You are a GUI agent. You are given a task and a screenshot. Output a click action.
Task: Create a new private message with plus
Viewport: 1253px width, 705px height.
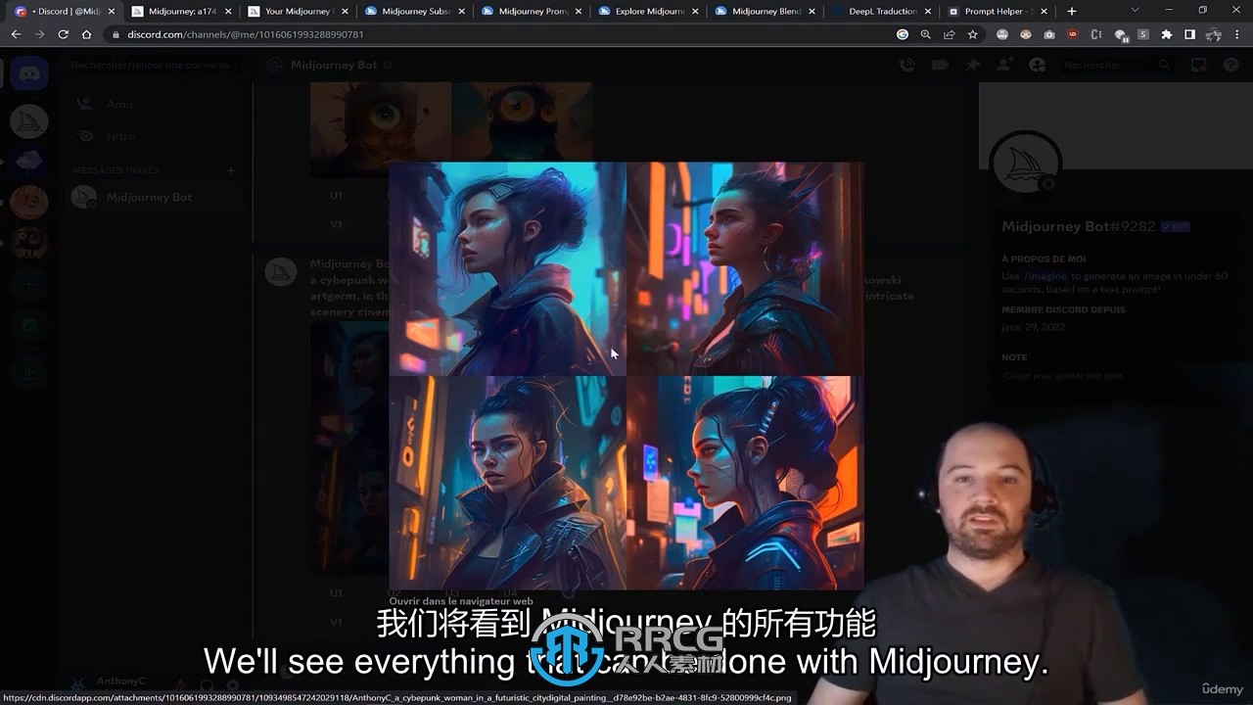pos(231,170)
